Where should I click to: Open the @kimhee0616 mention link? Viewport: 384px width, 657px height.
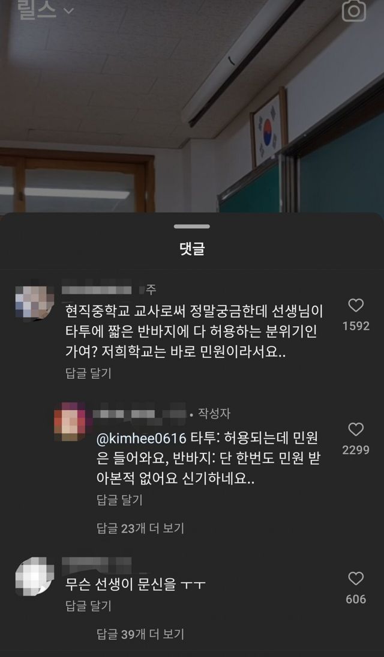pyautogui.click(x=142, y=438)
